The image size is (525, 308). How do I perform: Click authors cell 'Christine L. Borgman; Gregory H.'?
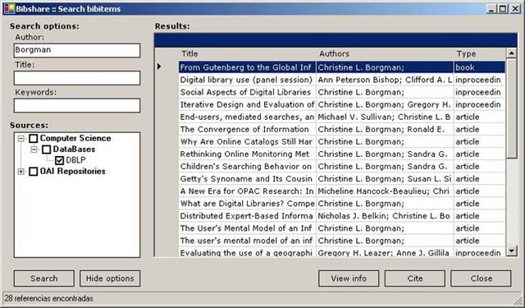click(x=385, y=104)
